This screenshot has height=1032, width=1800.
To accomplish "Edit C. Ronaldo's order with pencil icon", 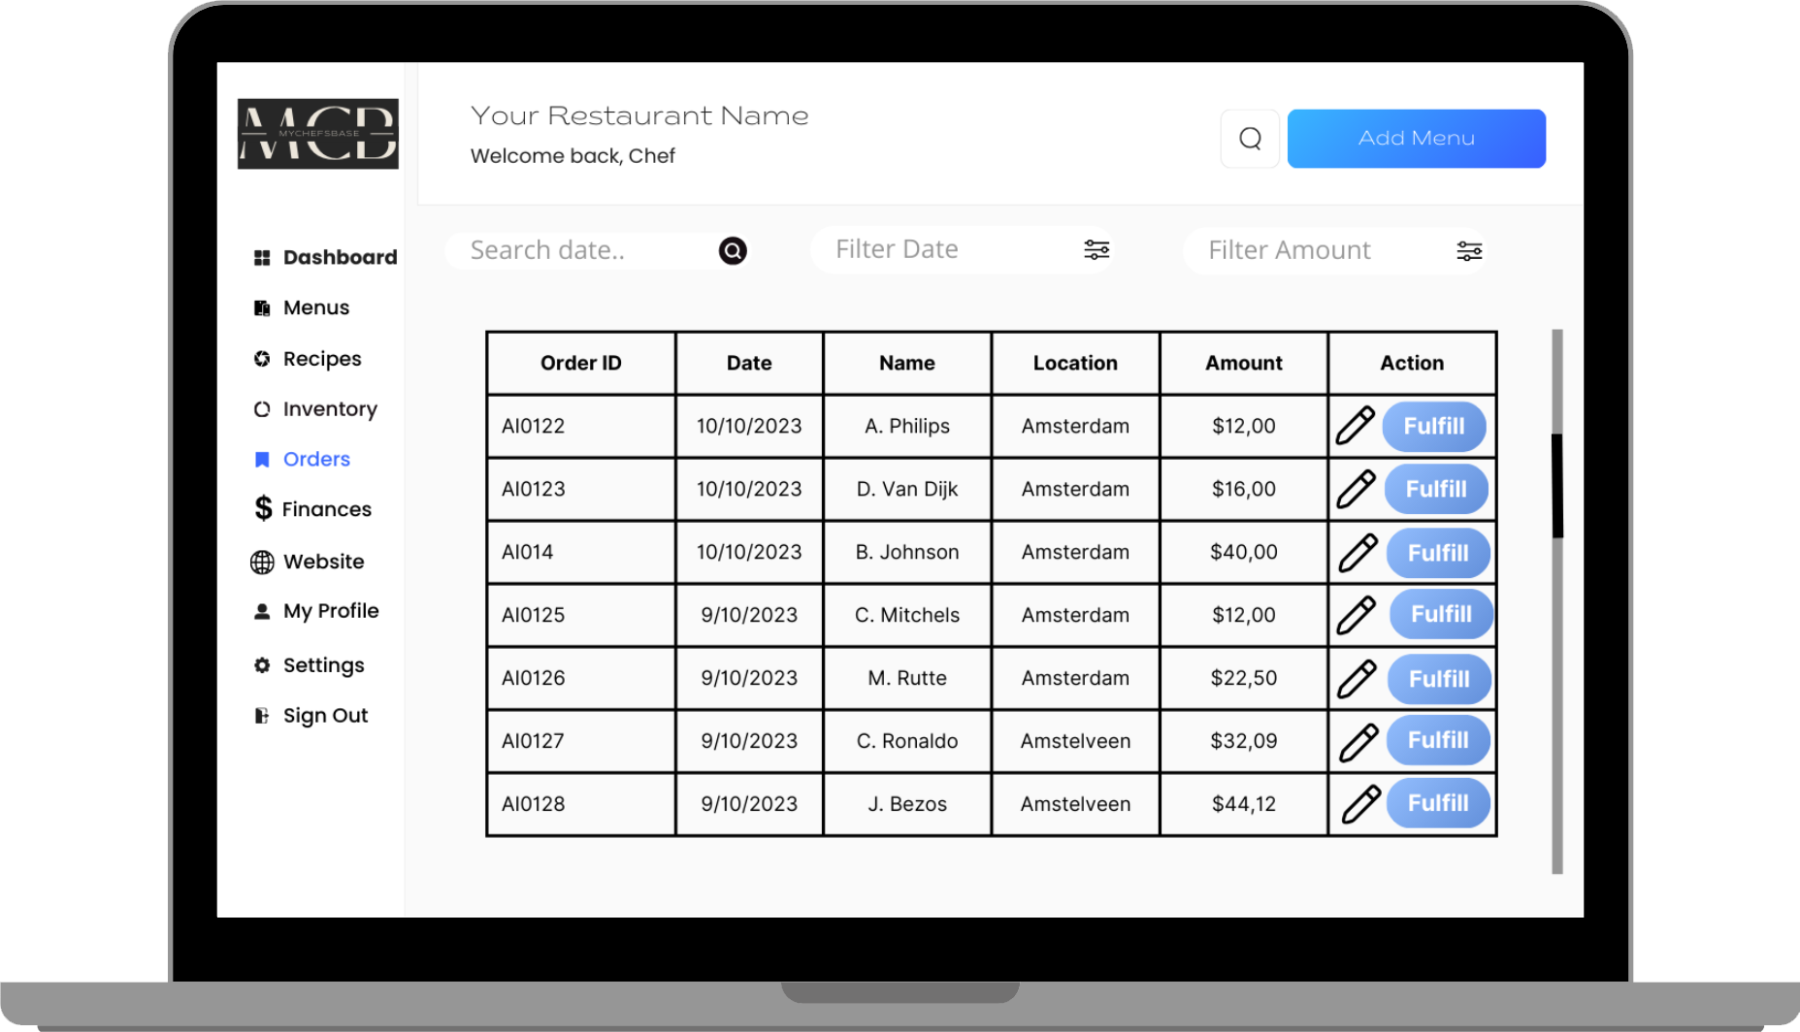I will tap(1359, 742).
